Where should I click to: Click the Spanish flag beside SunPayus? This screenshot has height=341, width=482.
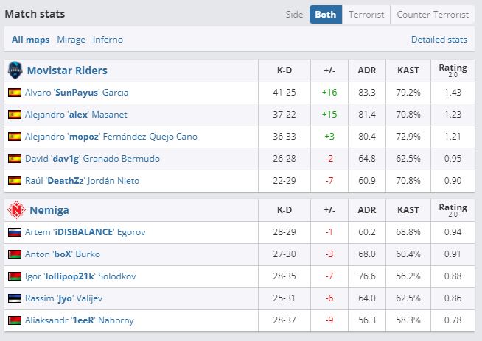(x=14, y=93)
